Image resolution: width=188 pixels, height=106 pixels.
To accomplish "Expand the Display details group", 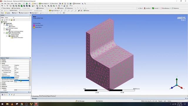I will pos(1,60).
